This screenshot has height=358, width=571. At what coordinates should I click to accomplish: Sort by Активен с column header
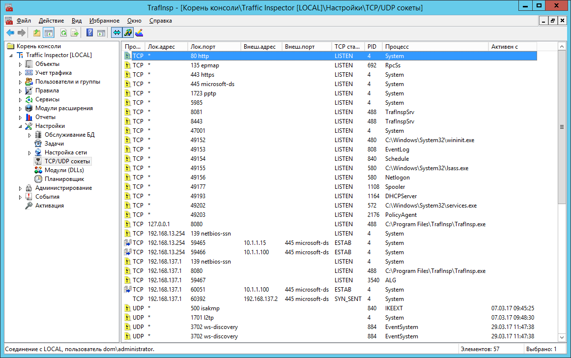click(513, 47)
